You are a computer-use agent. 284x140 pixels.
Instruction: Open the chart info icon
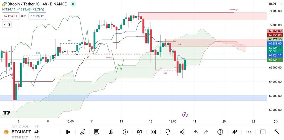pos(220,132)
